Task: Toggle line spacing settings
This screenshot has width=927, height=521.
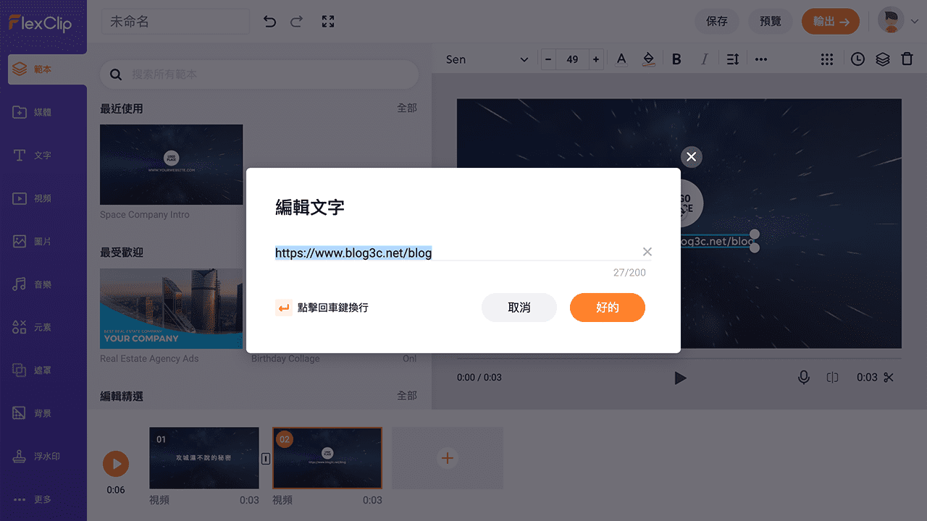Action: pos(732,59)
